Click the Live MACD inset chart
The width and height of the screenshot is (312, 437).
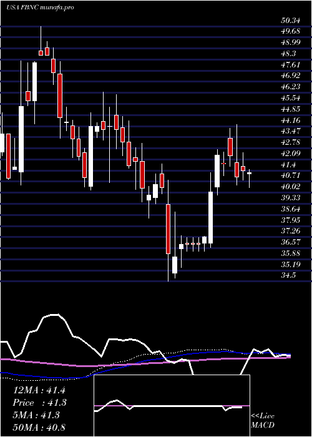(172, 406)
